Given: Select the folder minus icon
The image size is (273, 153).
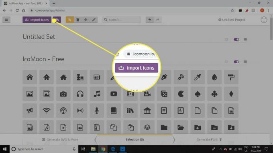Looking at the screenshot, I should click(x=214, y=127).
